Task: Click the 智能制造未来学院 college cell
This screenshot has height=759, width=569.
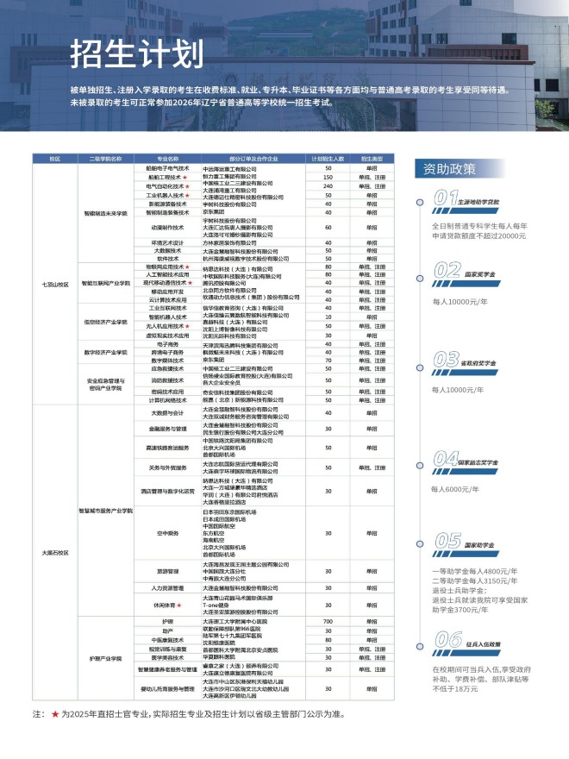Action: (x=106, y=212)
